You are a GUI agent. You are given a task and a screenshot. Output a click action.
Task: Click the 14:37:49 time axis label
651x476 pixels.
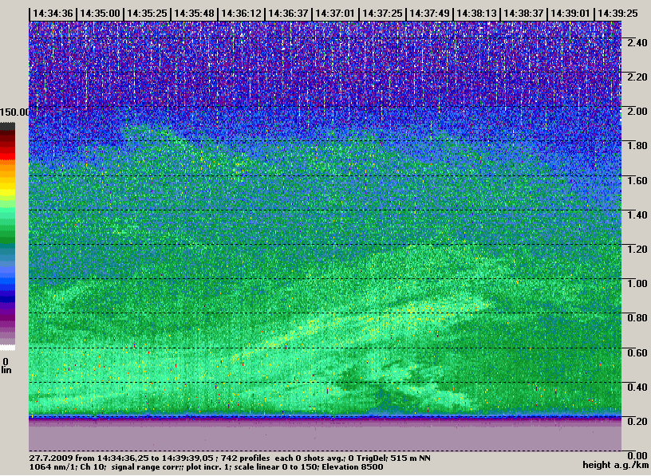pos(429,14)
